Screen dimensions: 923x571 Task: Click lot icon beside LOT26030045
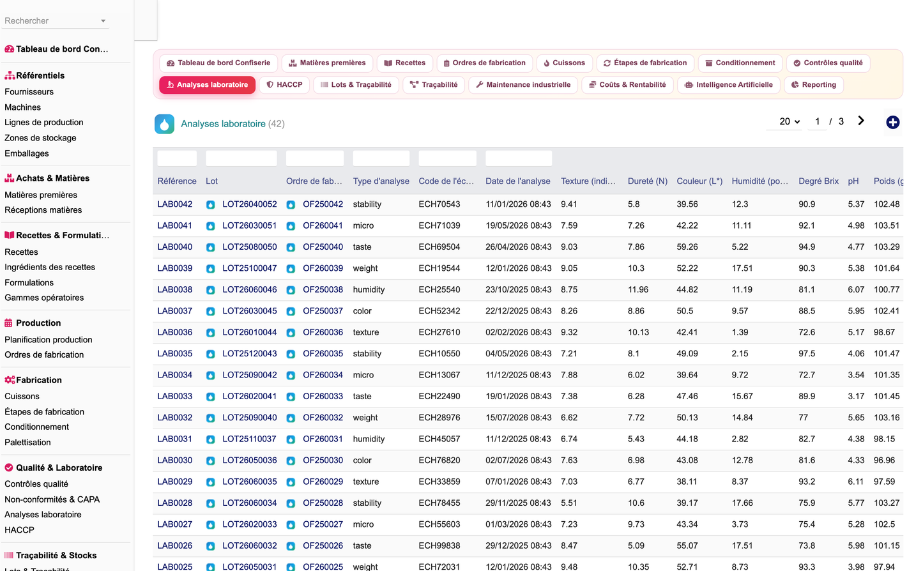click(211, 312)
